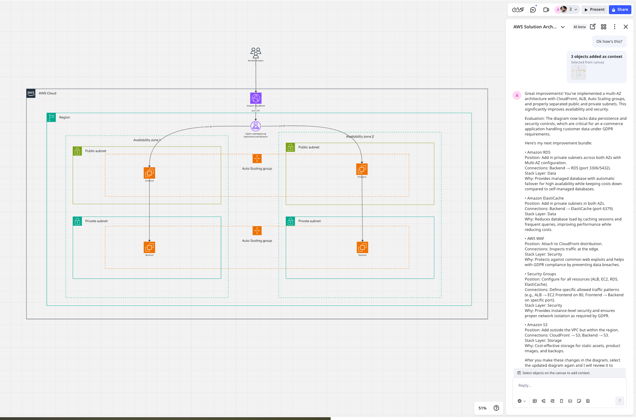Open the 51% zoom level control
636x420 pixels.
(x=482, y=408)
